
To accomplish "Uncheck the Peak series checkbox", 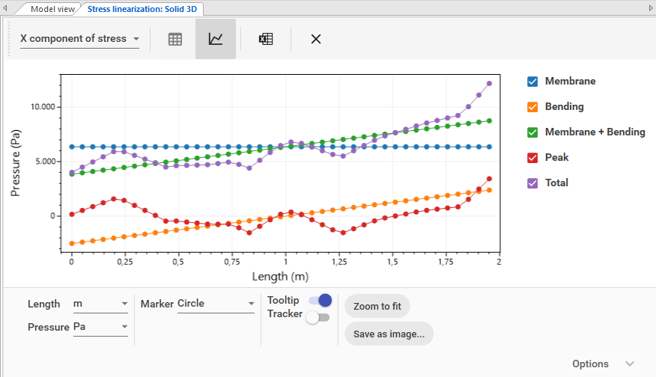I will [x=533, y=158].
